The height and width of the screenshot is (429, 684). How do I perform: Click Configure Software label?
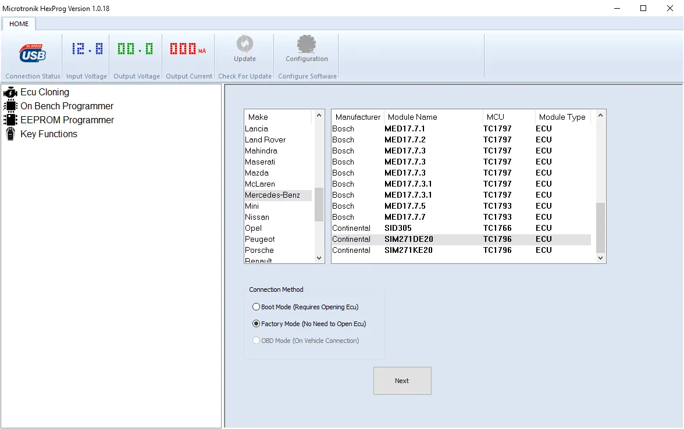pyautogui.click(x=308, y=76)
